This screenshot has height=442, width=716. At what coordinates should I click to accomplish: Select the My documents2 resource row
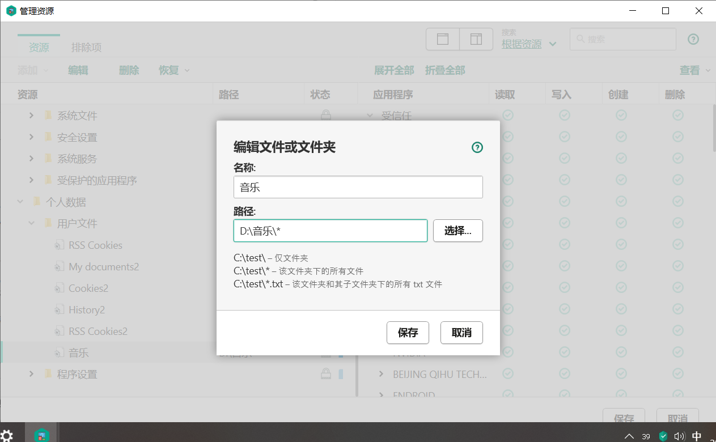(x=178, y=267)
